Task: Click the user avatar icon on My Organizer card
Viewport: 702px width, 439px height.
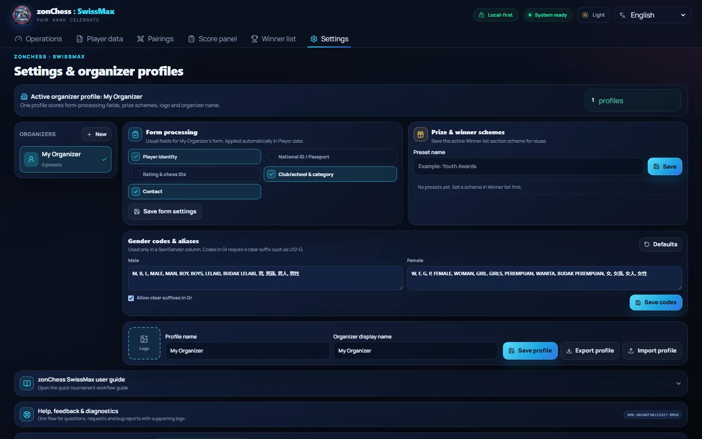Action: point(31,159)
